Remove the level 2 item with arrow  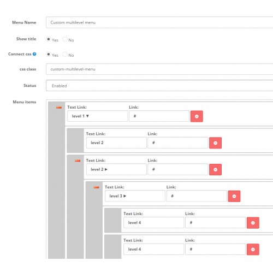215,169
